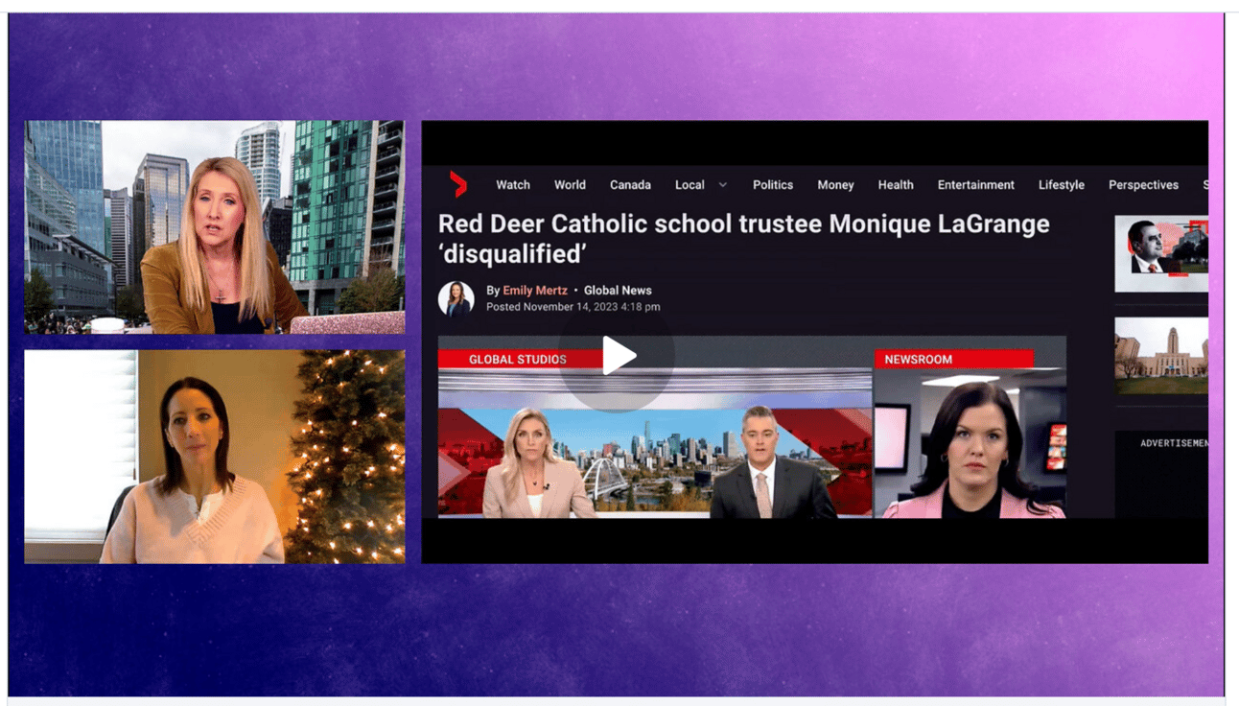The width and height of the screenshot is (1239, 706).
Task: Open the Perspectives section
Action: [x=1143, y=185]
